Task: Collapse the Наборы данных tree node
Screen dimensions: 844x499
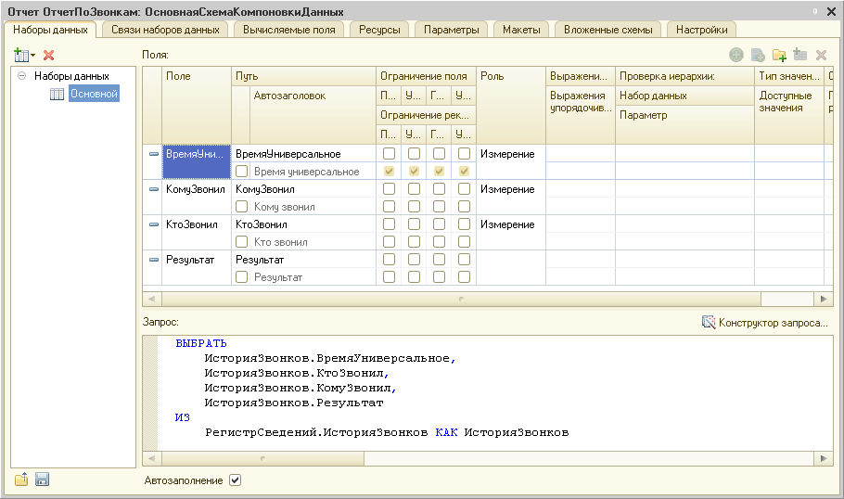Action: point(22,76)
